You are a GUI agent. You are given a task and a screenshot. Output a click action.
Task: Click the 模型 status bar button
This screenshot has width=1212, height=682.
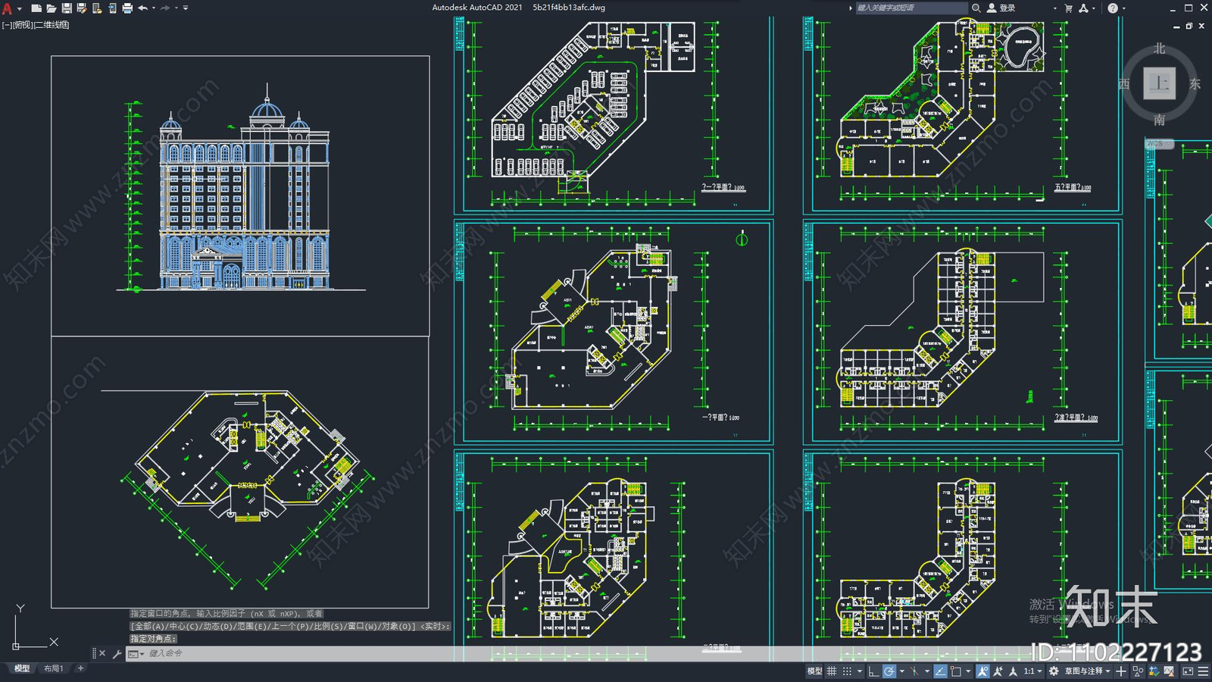point(814,671)
